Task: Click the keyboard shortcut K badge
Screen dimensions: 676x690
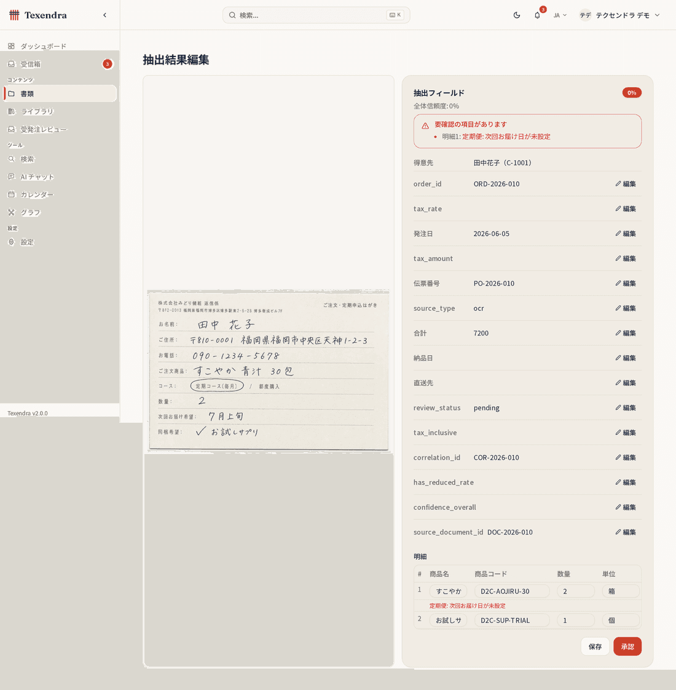Action: pyautogui.click(x=395, y=15)
